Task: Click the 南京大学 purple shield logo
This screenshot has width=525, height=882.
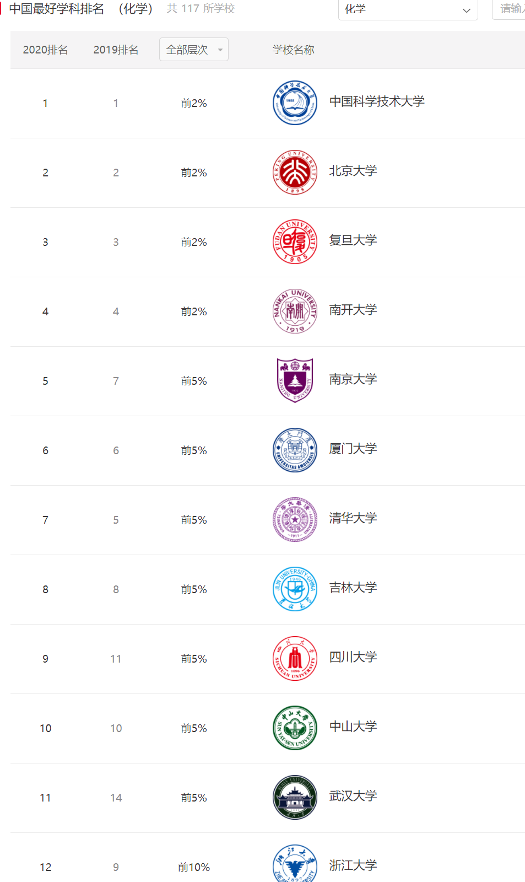Action: tap(295, 380)
